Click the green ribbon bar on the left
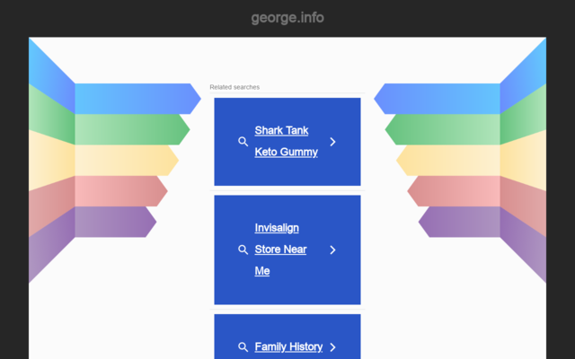 click(130, 129)
